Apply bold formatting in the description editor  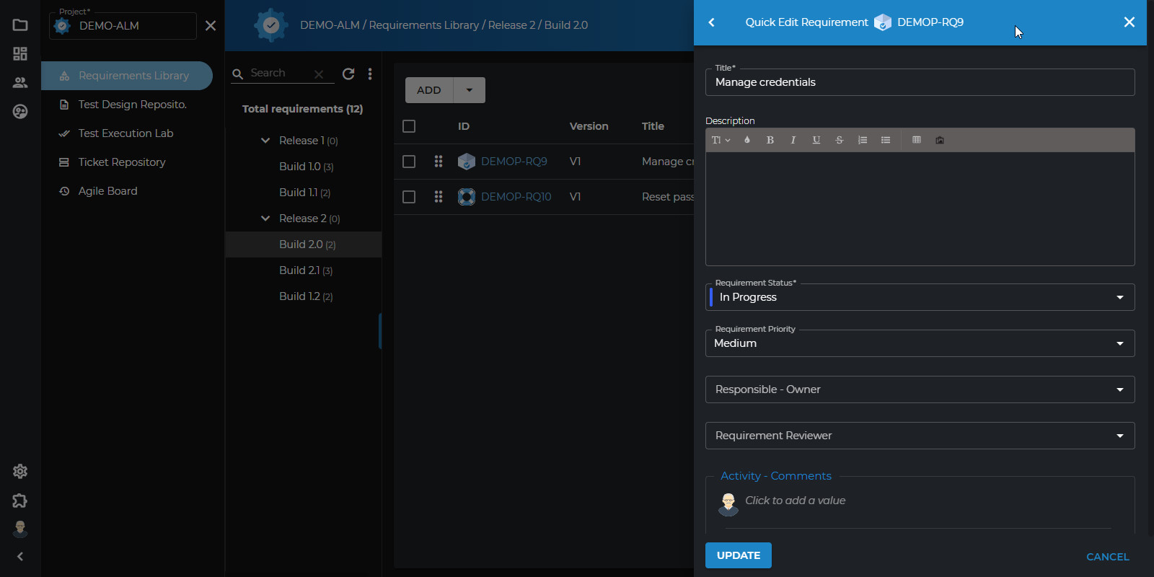tap(770, 140)
